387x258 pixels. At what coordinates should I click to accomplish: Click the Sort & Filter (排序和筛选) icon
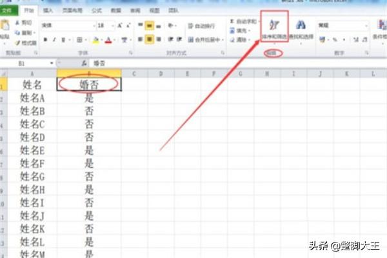click(275, 27)
